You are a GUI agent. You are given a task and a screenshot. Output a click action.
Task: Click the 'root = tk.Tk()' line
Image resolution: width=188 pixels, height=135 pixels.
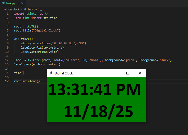(x=26, y=26)
